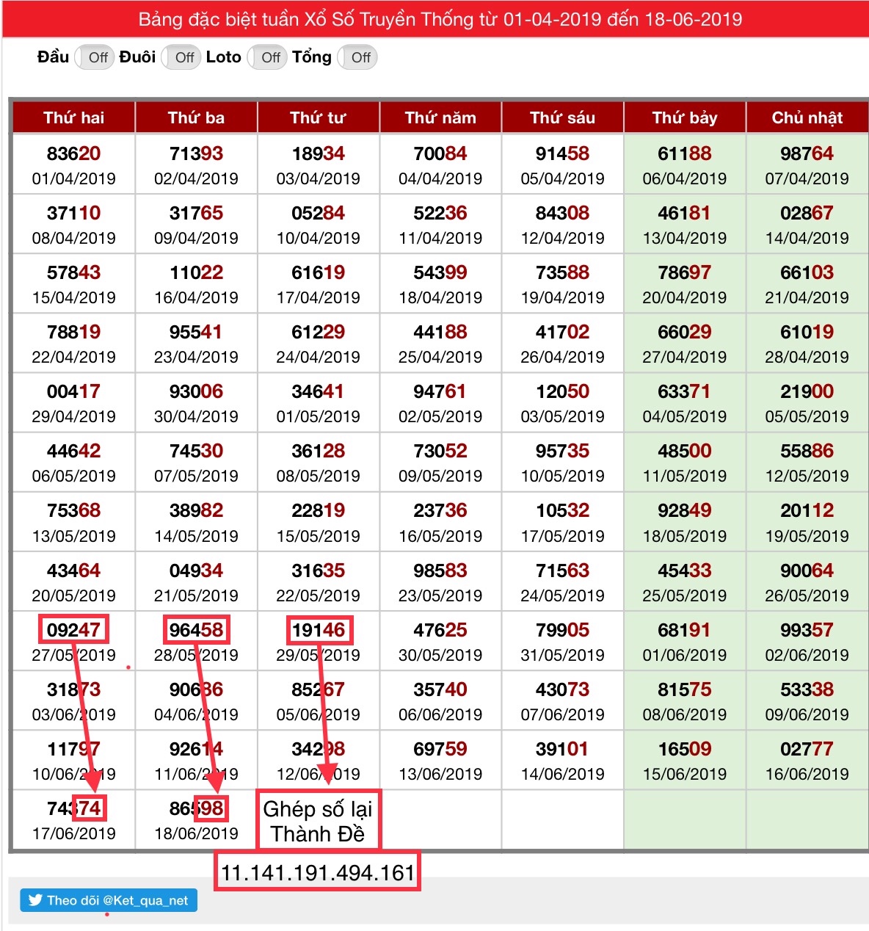The height and width of the screenshot is (931, 869).
Task: Click the 74374 result on 17/06/2019
Action: click(x=73, y=808)
